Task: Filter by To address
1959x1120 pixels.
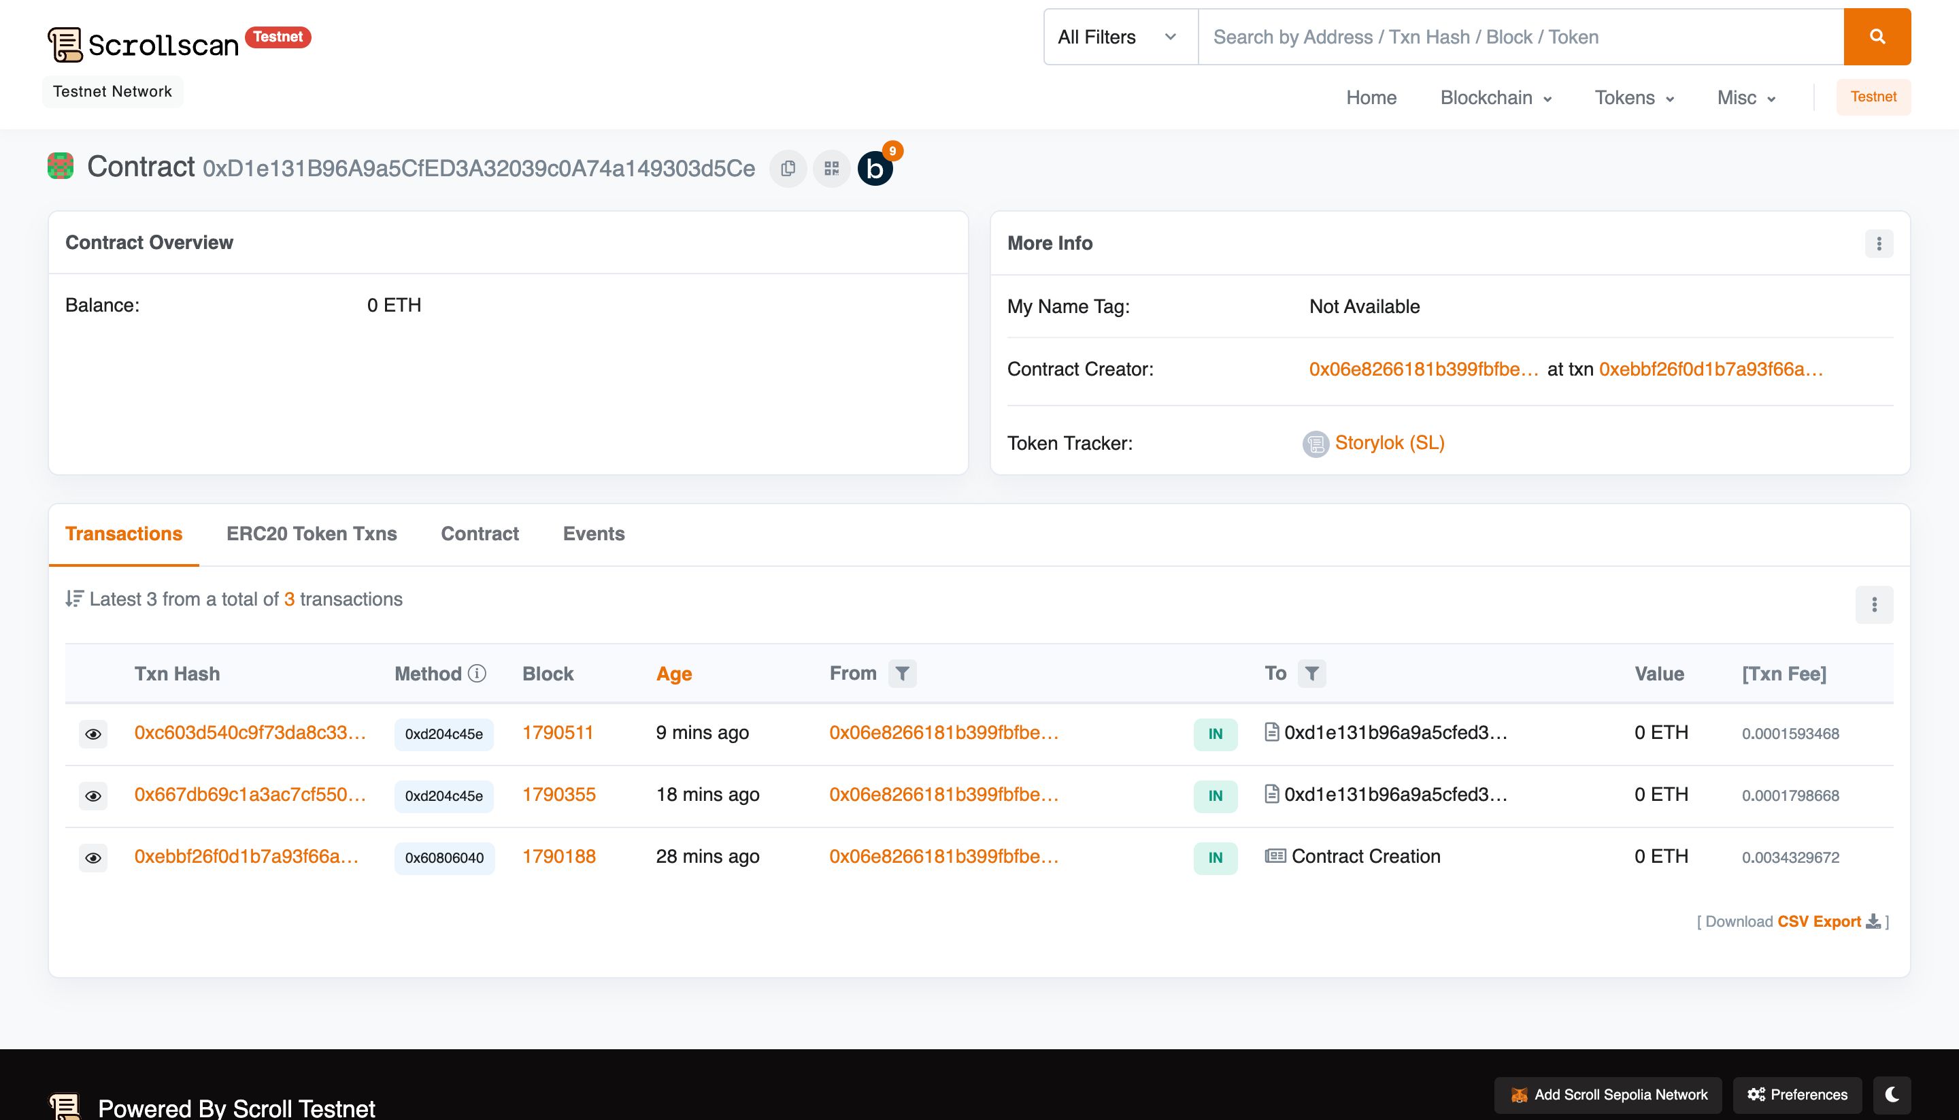Action: (1312, 674)
